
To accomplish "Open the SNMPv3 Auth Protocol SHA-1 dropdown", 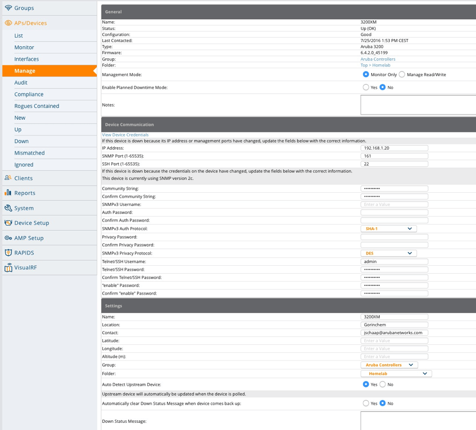I will tap(388, 229).
